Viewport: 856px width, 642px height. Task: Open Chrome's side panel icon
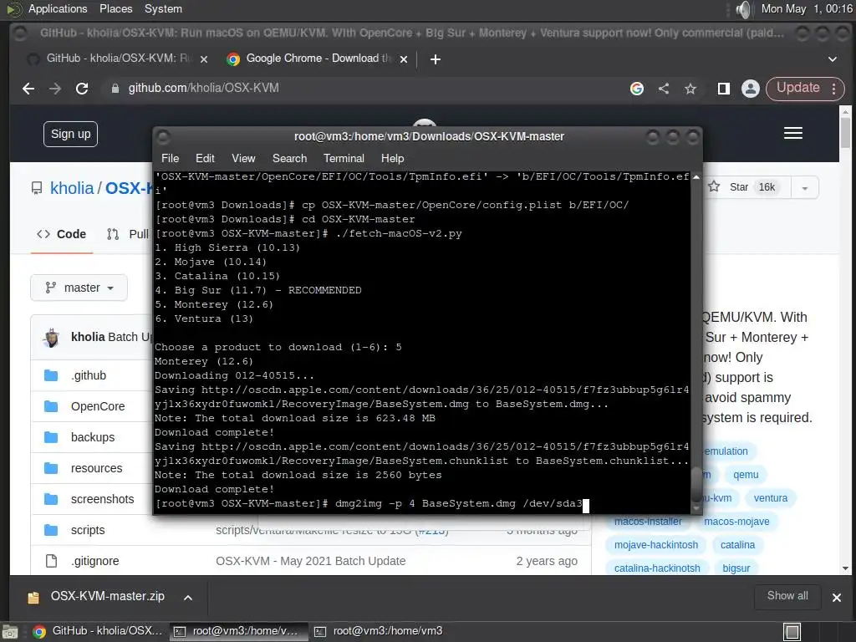pos(724,89)
